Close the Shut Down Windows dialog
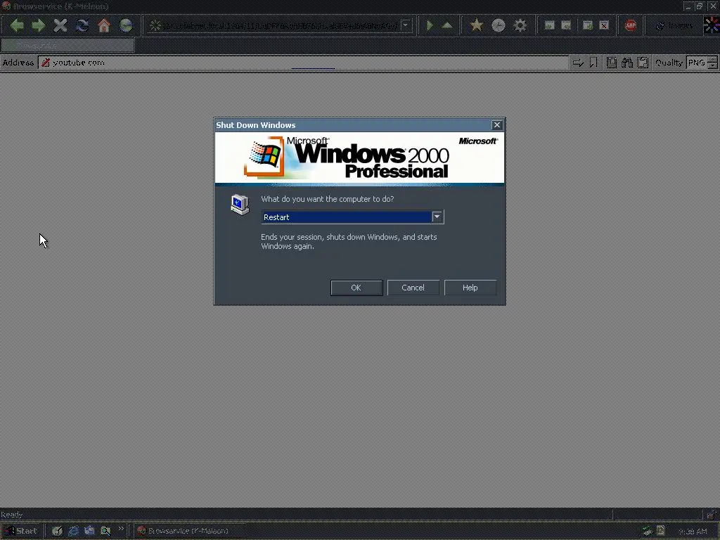Viewport: 720px width, 540px height. 497,125
